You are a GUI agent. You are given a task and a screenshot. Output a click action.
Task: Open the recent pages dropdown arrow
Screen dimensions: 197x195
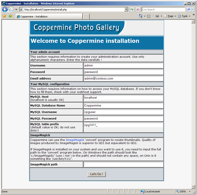[16, 10]
